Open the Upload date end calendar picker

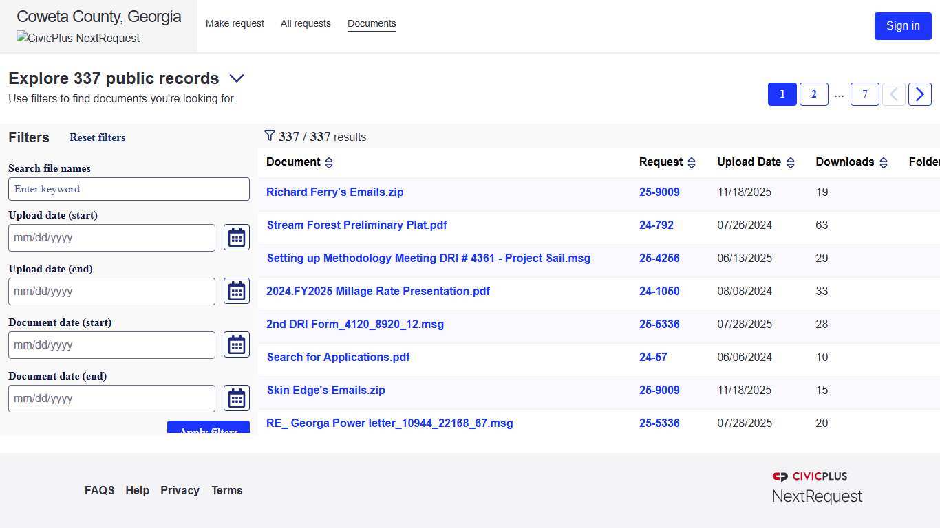pyautogui.click(x=236, y=290)
